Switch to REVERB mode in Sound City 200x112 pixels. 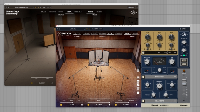pos(99,12)
